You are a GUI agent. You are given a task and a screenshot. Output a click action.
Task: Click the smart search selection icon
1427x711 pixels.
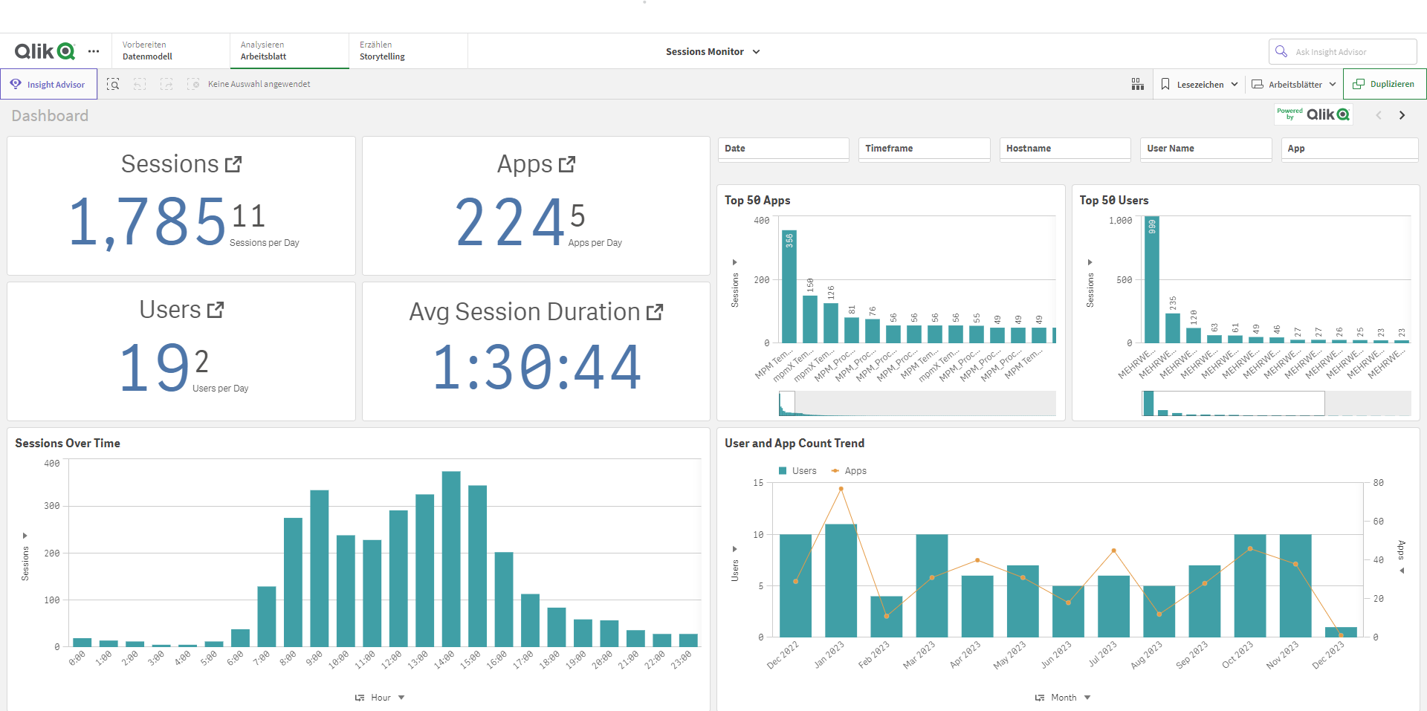[113, 85]
